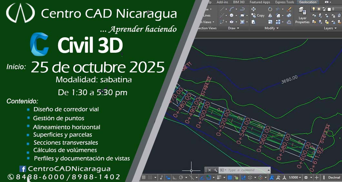Toggle the grid display in status bar
This screenshot has height=182, width=342.
pos(144,177)
